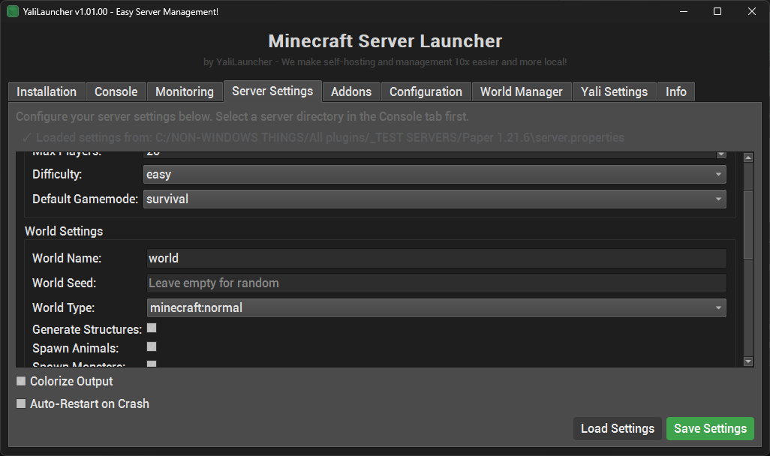Click the Max Players dropdown arrow
The image size is (770, 456).
pyautogui.click(x=721, y=154)
